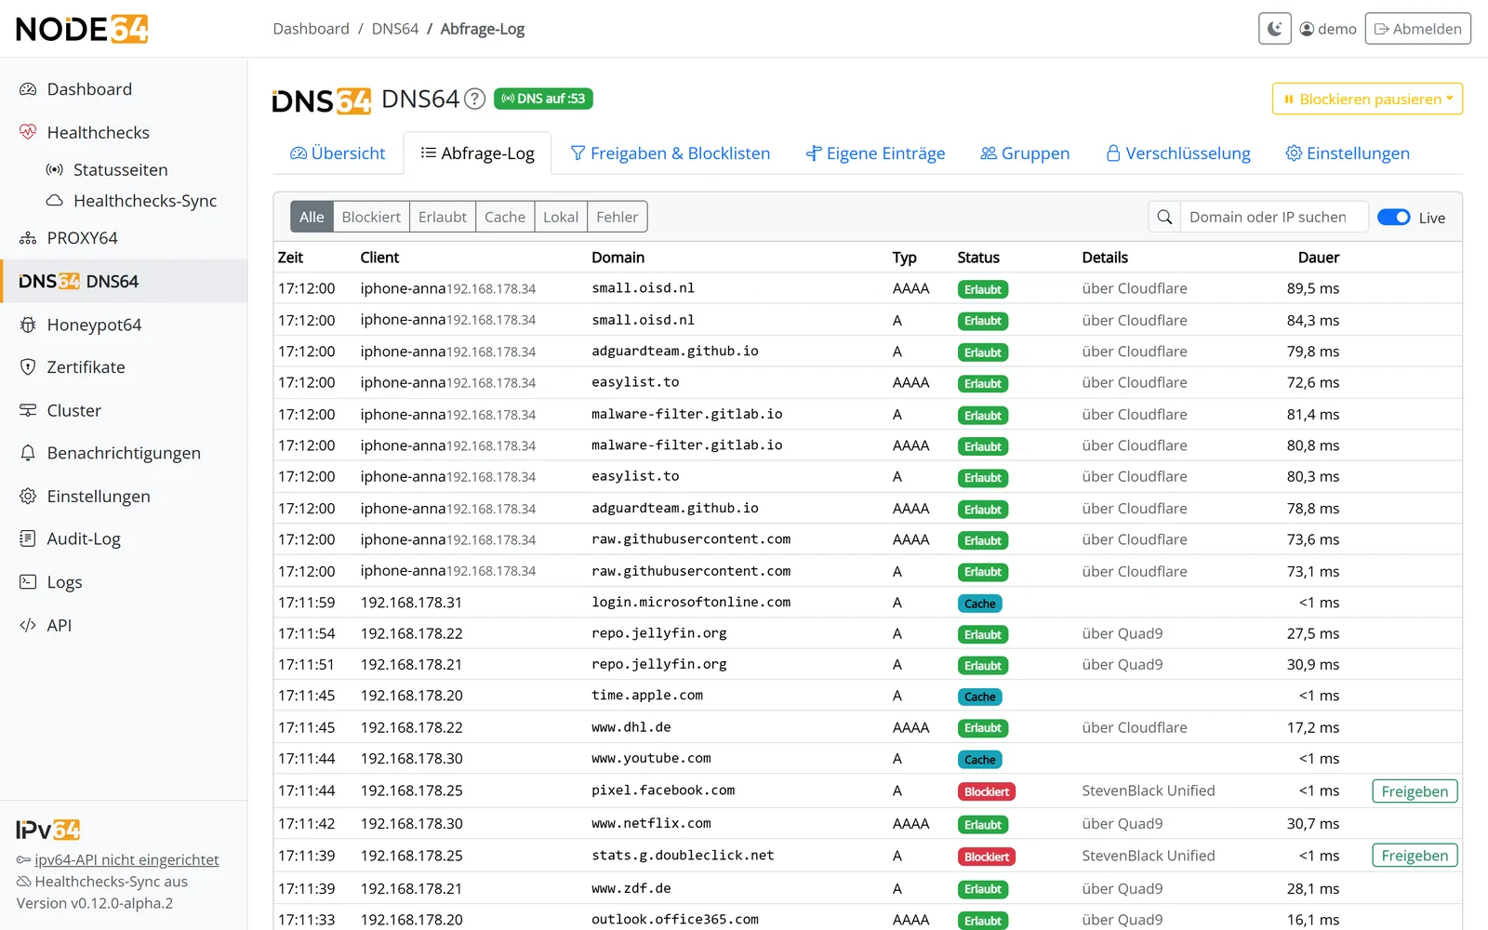Image resolution: width=1488 pixels, height=930 pixels.
Task: Click the Dashboard gauge icon in the sidebar
Action: click(28, 89)
